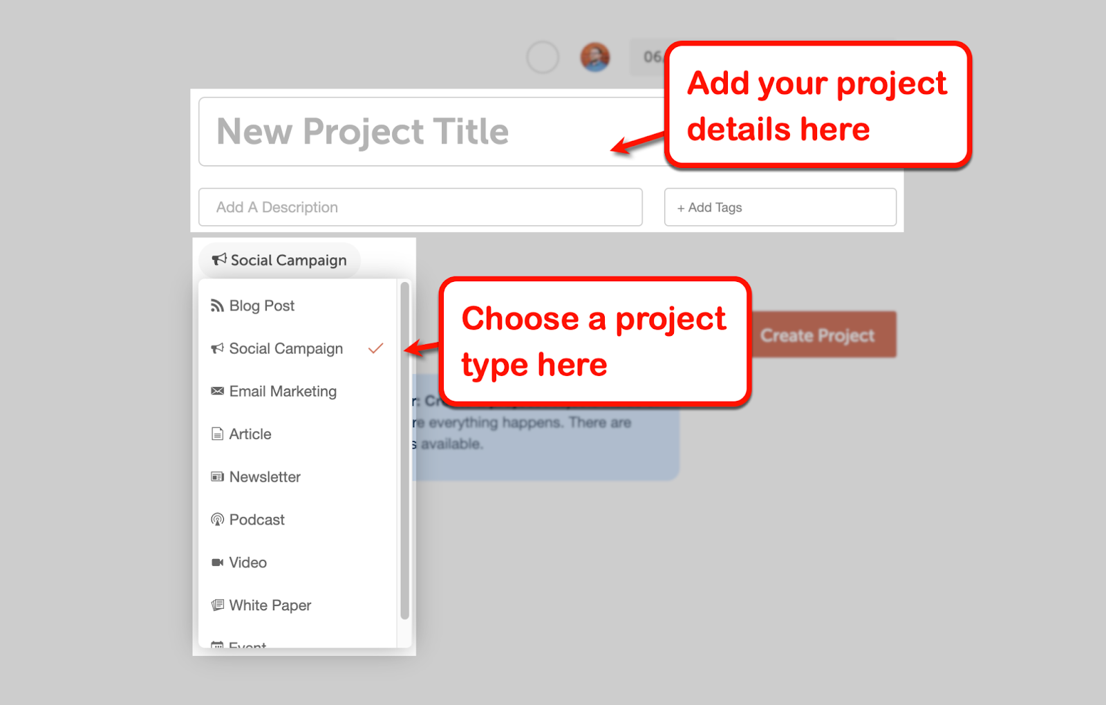The image size is (1106, 705).
Task: Click the RSS icon beside Blog Post
Action: tap(217, 305)
